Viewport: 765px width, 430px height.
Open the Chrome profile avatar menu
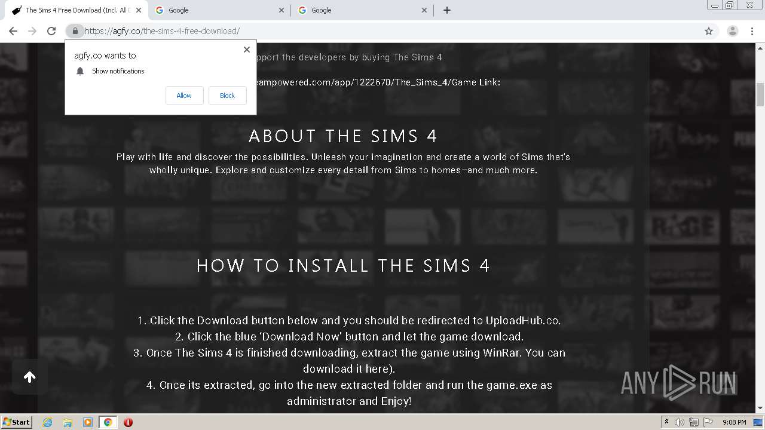[x=732, y=31]
